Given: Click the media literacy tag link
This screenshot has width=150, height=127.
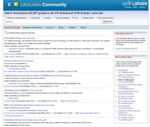Looking at the screenshot, I should [x=20, y=57].
